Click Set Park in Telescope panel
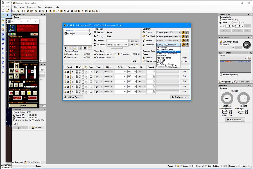 (36, 128)
